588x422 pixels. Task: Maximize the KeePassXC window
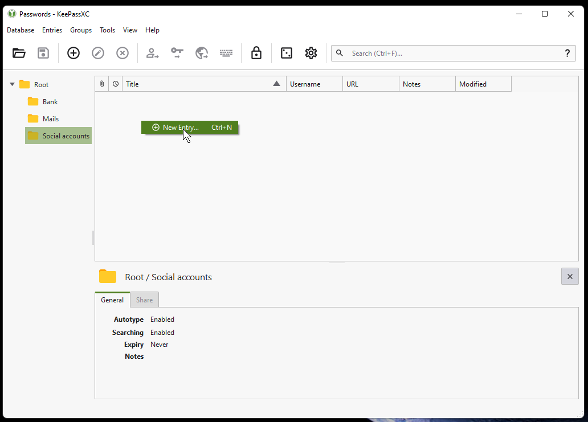pyautogui.click(x=545, y=14)
